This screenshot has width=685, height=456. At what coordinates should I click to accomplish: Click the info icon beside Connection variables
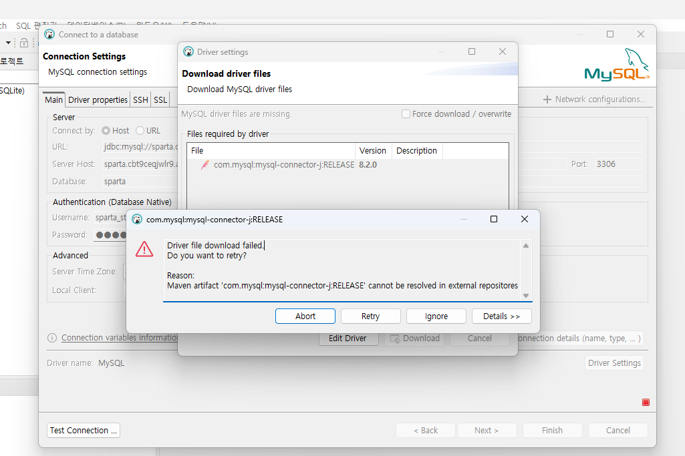(52, 338)
